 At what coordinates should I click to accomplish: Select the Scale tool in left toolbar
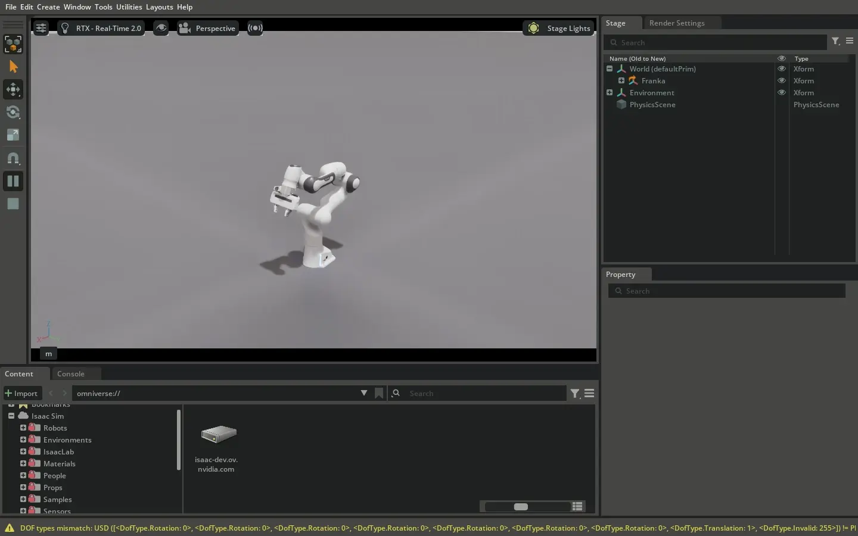pyautogui.click(x=13, y=135)
